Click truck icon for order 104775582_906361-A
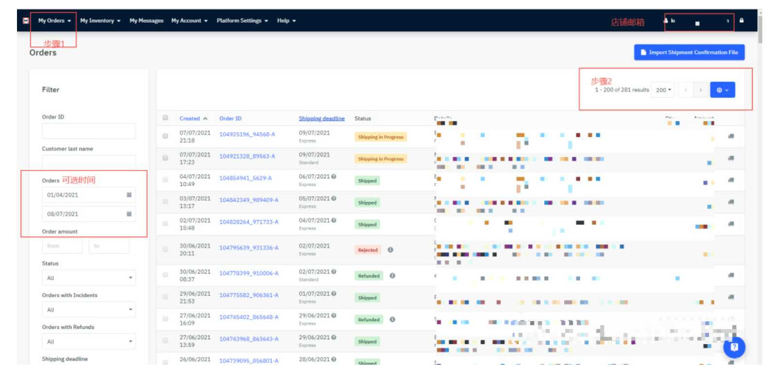Viewport: 772px width, 375px height. 731,297
